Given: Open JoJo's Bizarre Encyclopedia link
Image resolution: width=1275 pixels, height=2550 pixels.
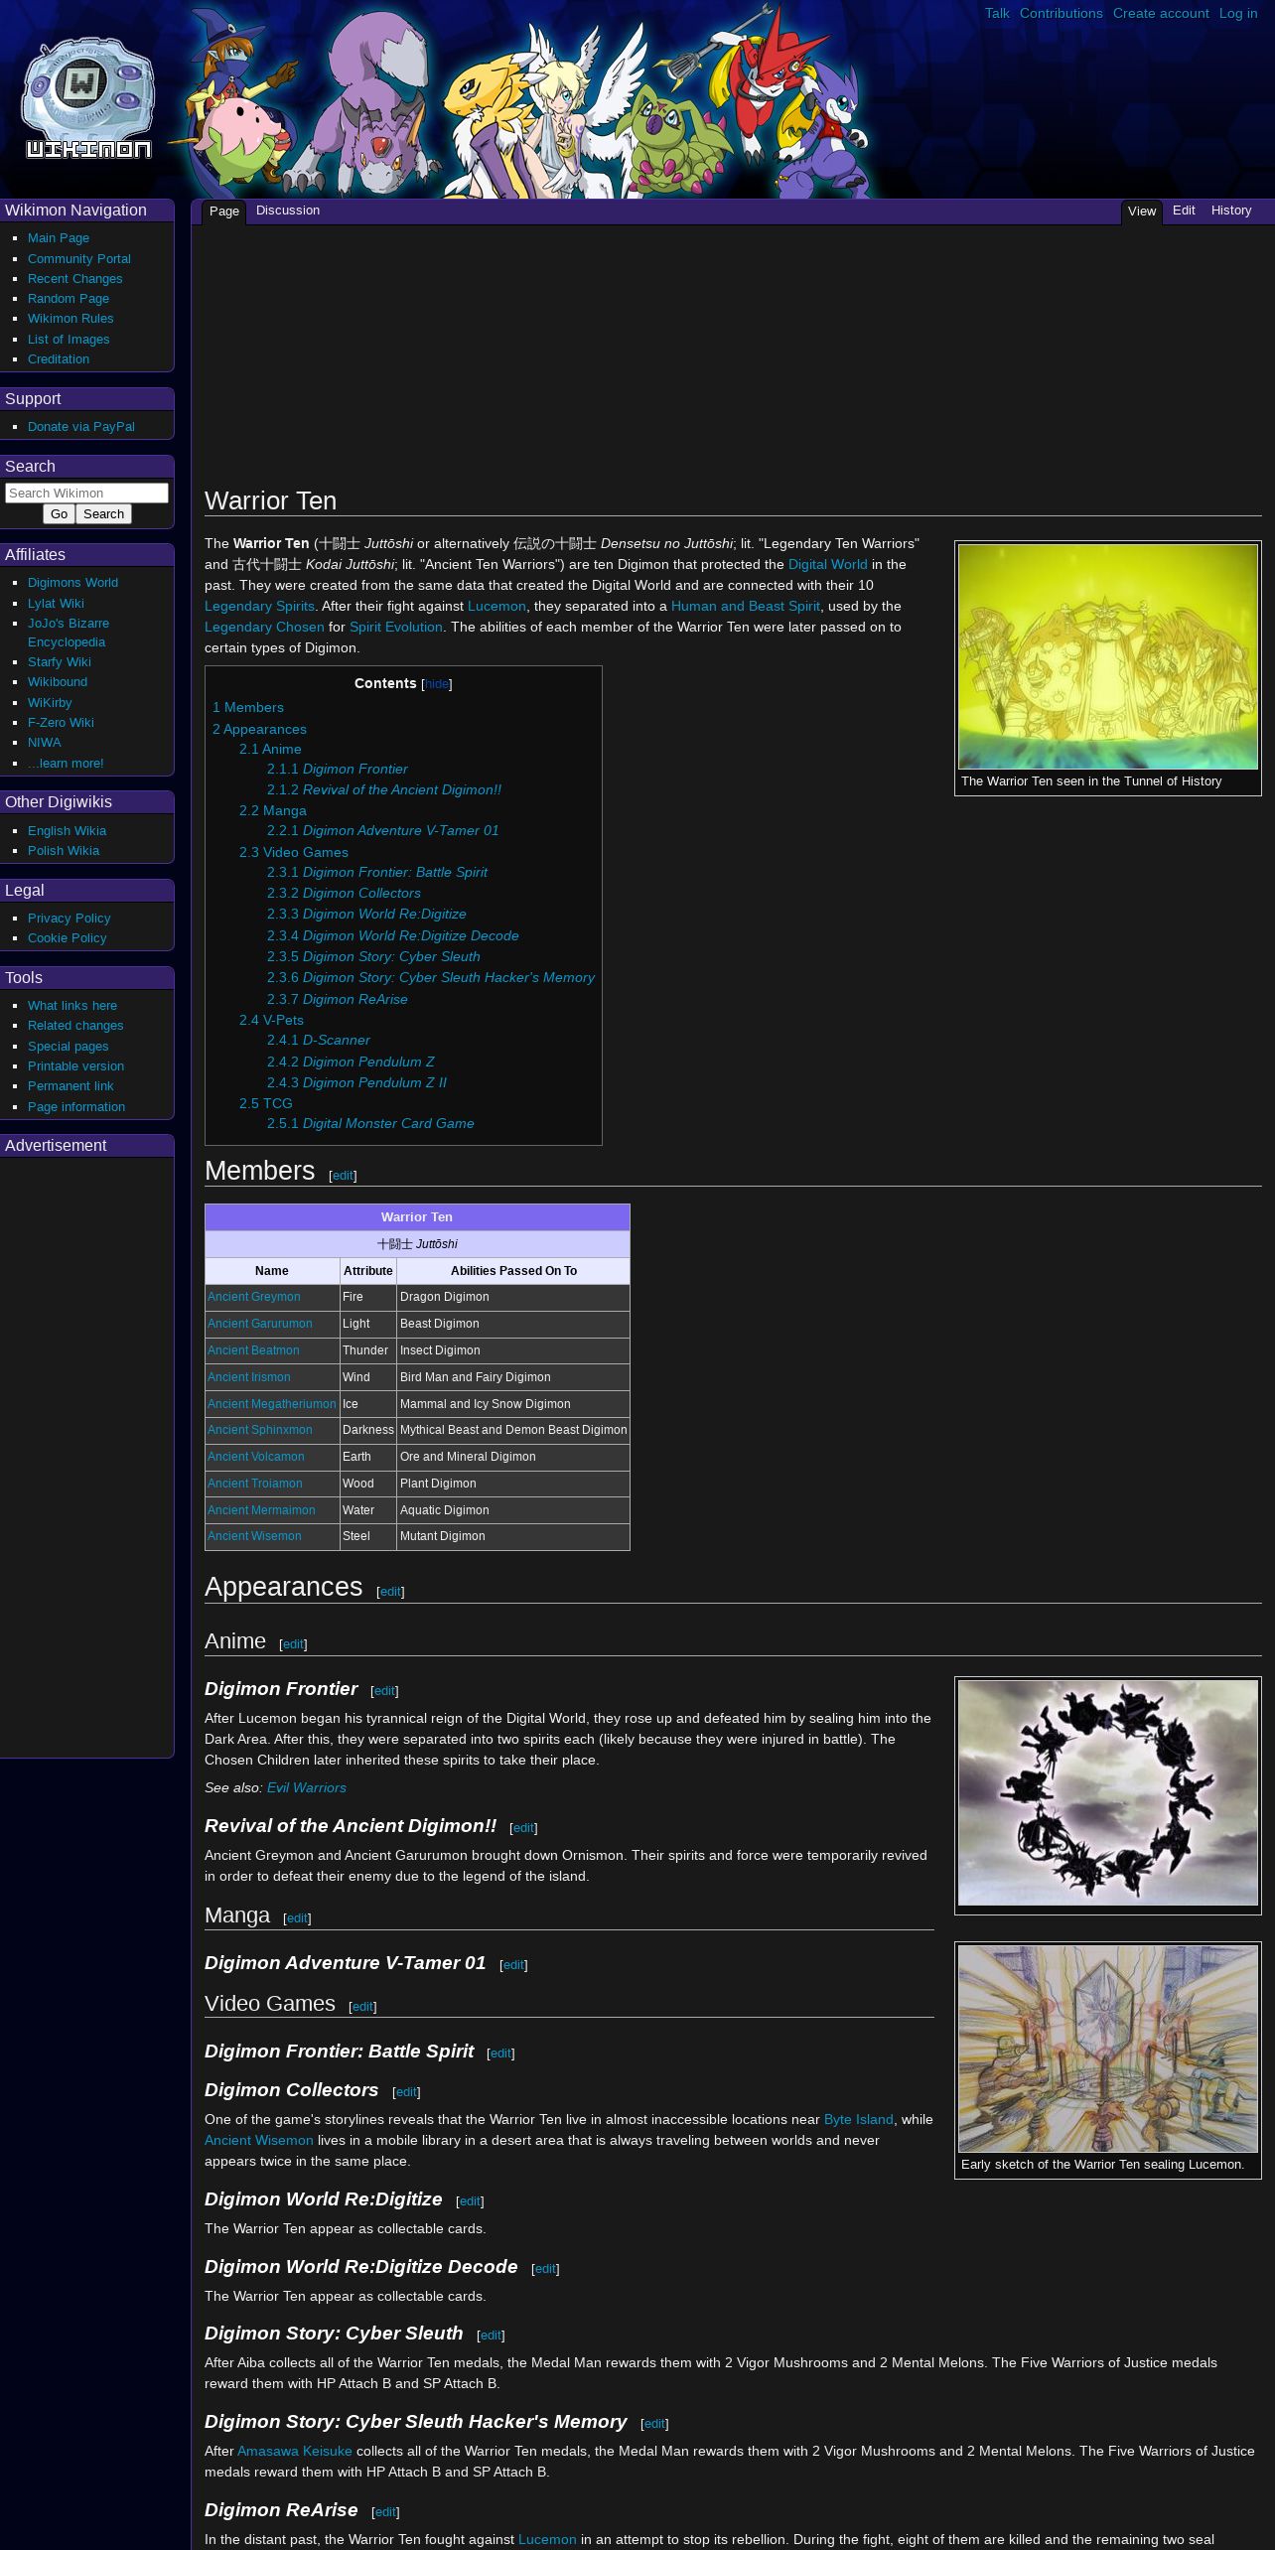Looking at the screenshot, I should [x=69, y=633].
